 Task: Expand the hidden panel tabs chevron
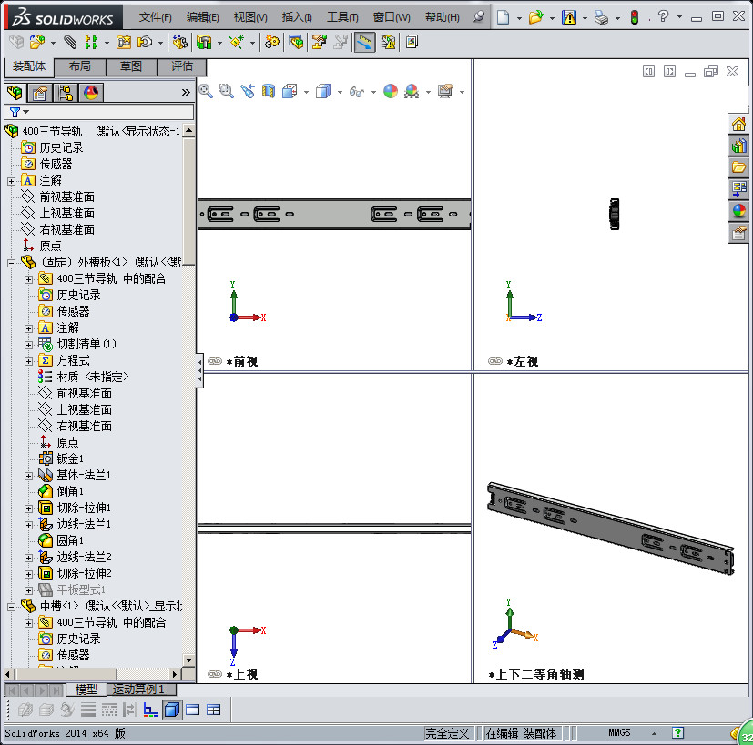(186, 92)
